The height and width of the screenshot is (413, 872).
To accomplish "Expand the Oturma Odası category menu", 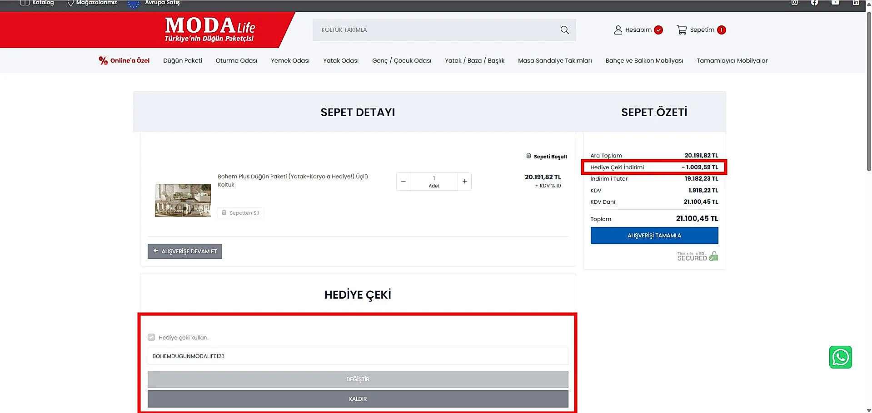I will click(x=236, y=60).
